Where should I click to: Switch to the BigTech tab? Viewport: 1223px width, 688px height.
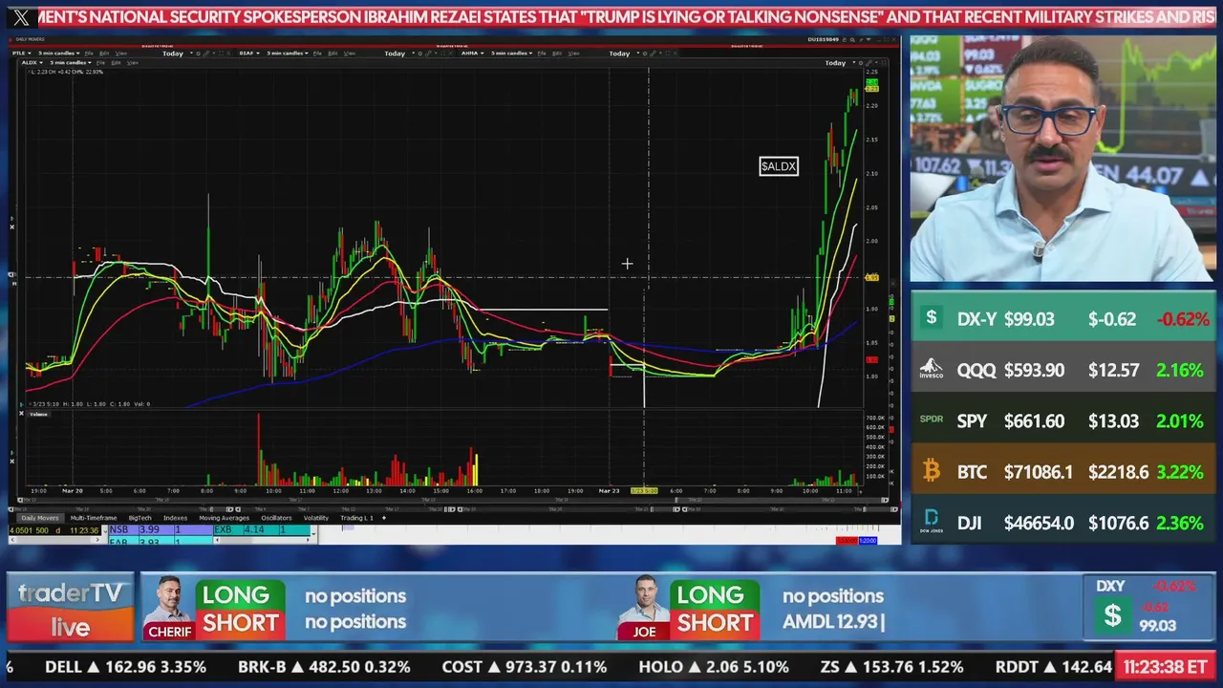coord(139,518)
